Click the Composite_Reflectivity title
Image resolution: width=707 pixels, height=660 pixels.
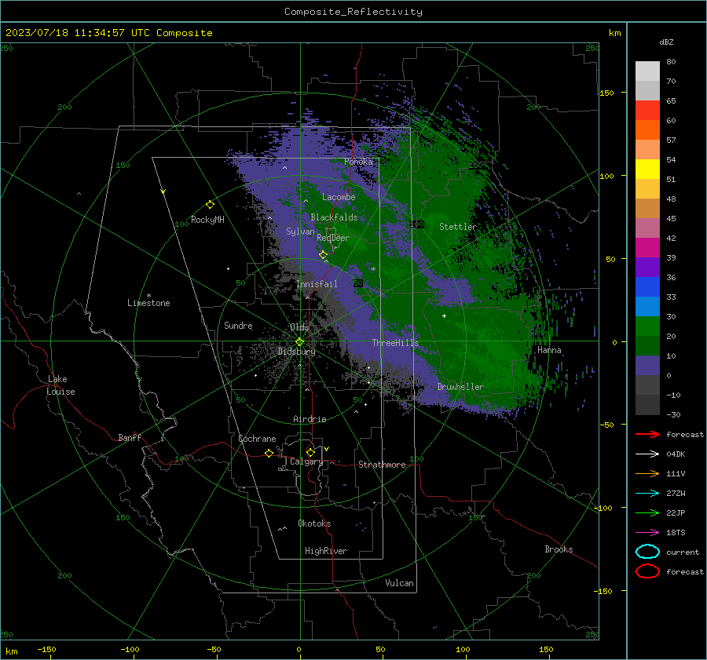pos(353,12)
